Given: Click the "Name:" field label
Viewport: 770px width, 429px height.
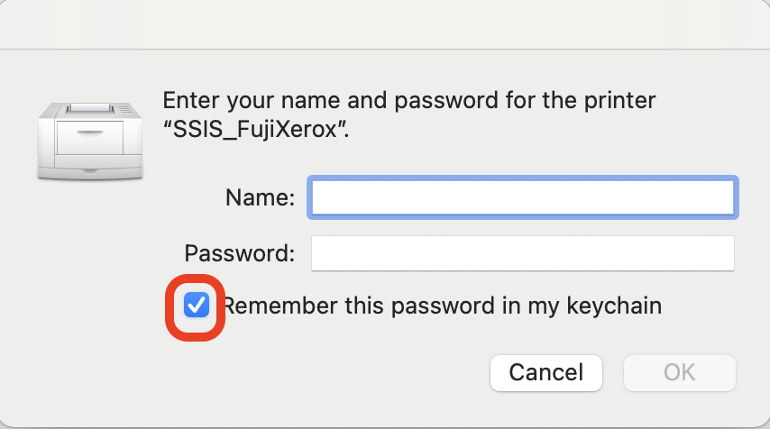Looking at the screenshot, I should tap(260, 197).
